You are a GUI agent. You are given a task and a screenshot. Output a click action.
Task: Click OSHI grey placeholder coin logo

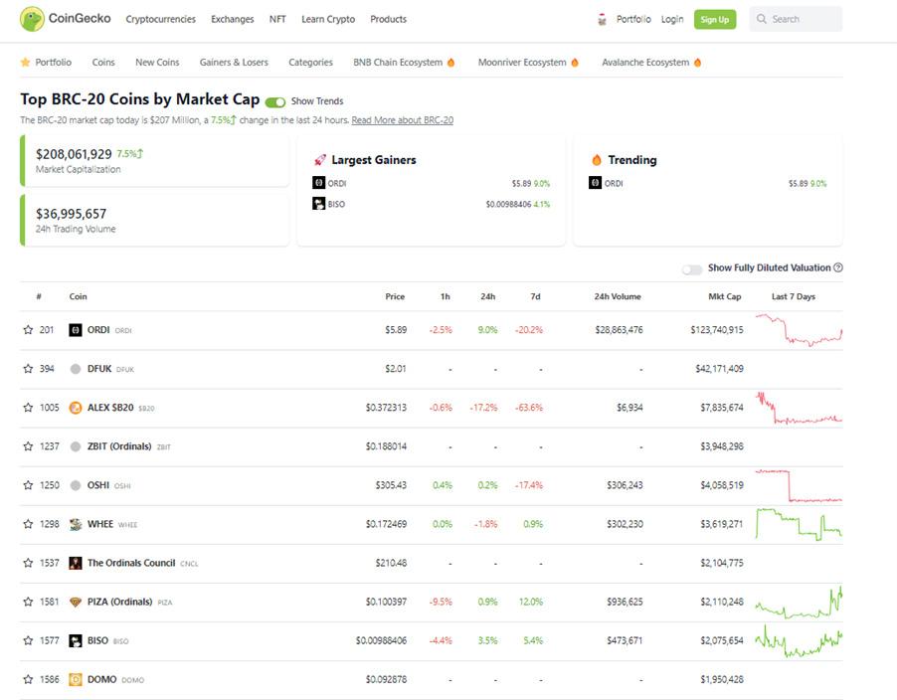76,485
